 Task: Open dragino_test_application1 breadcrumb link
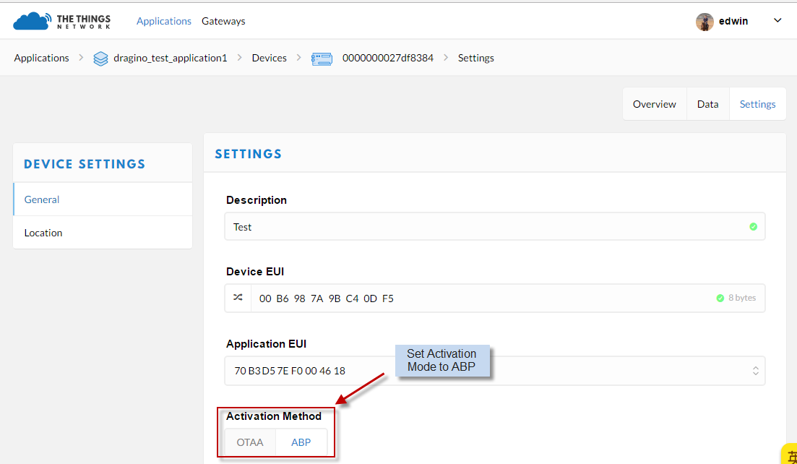point(171,58)
